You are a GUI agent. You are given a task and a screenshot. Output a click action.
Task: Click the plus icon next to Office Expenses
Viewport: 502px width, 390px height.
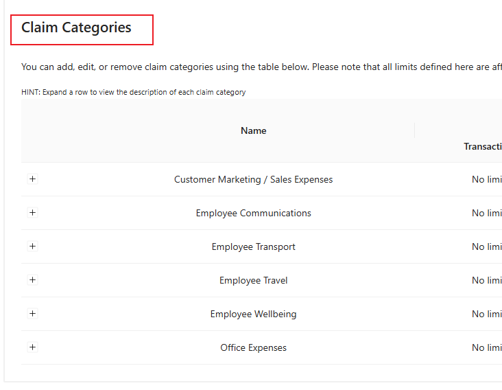click(x=32, y=347)
